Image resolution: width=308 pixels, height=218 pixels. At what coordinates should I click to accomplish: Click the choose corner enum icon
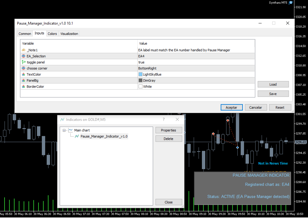(x=23, y=68)
